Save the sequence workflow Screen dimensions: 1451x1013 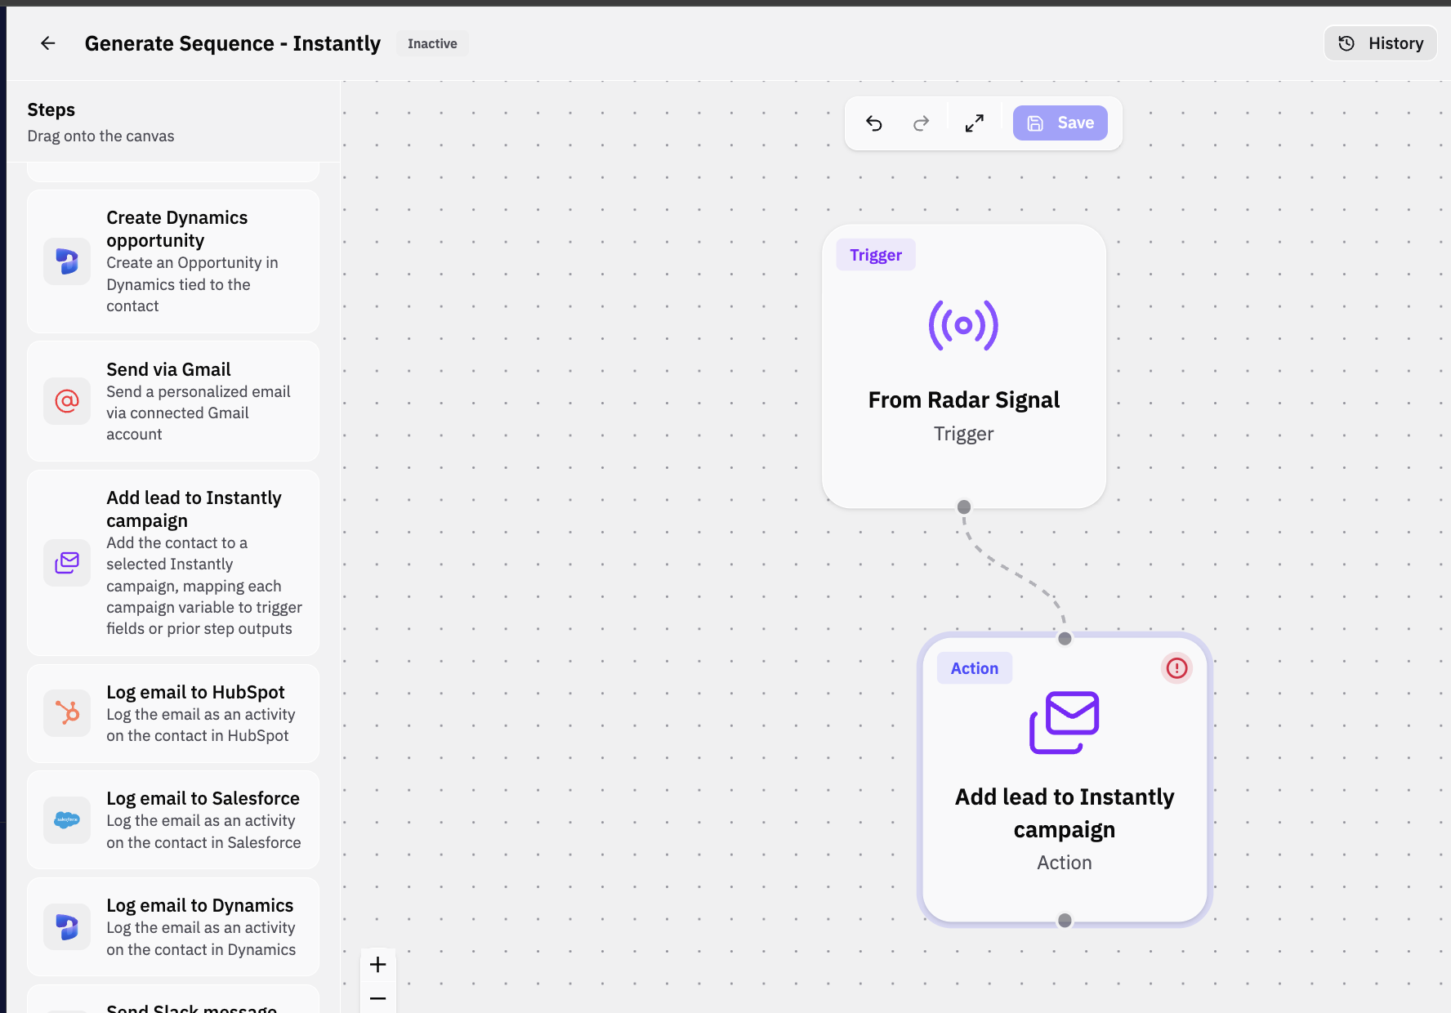point(1060,123)
